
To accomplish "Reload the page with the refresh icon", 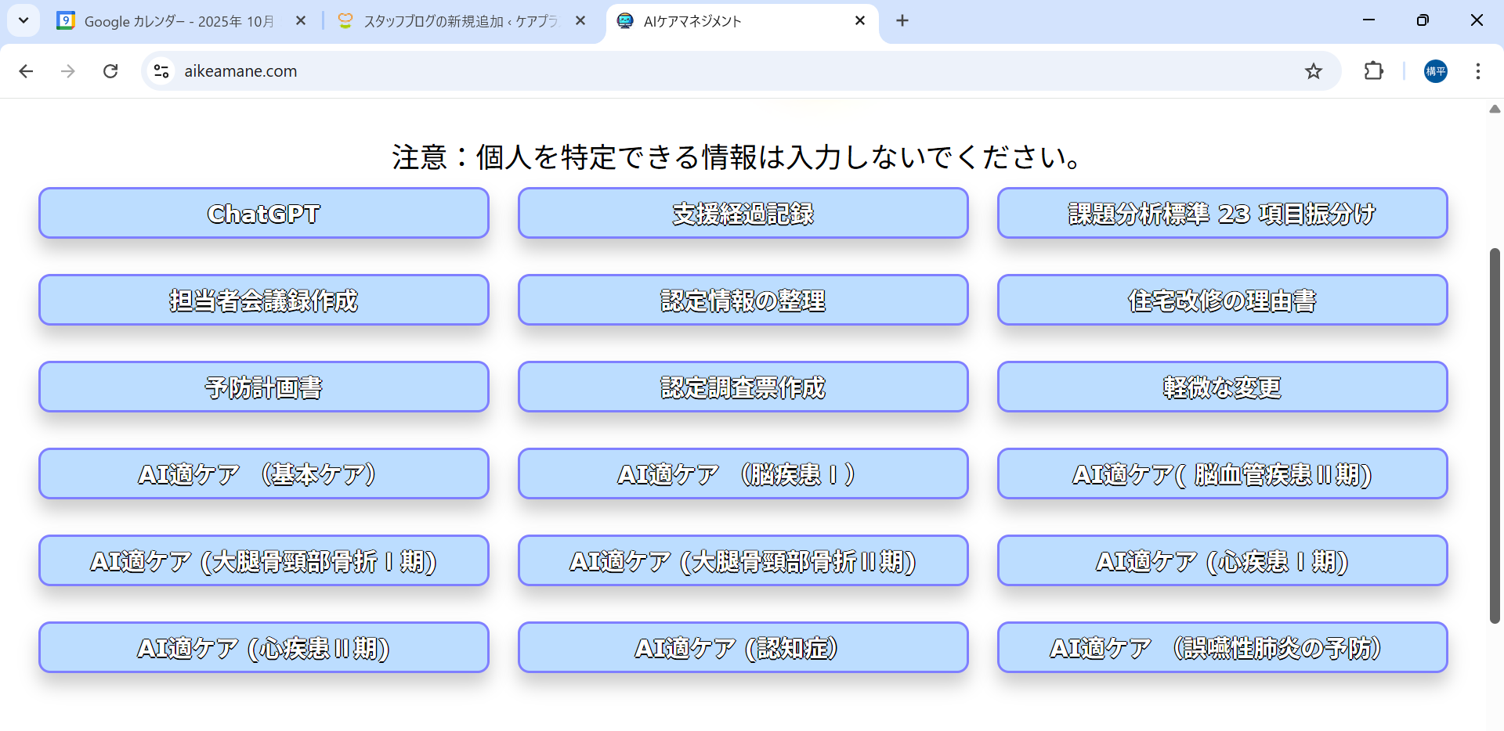I will 110,71.
